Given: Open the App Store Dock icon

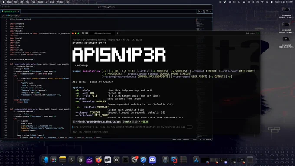Looking at the screenshot, I should (x=196, y=160).
